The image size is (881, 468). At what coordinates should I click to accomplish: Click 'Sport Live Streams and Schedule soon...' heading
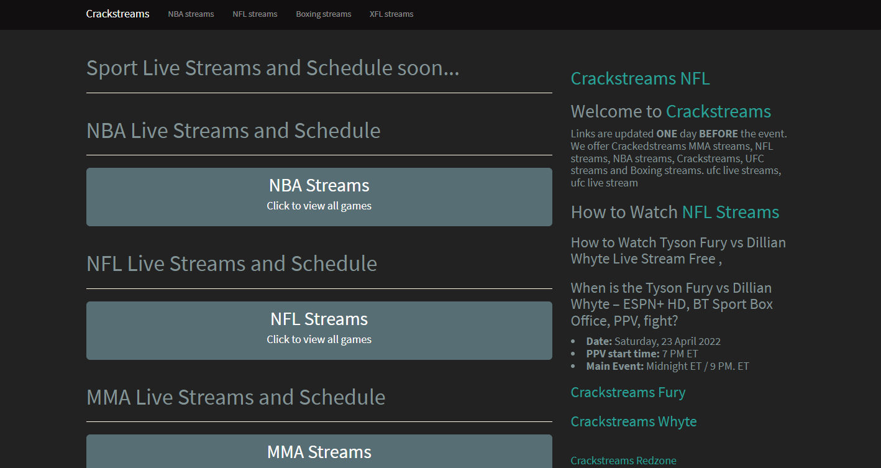coord(273,68)
